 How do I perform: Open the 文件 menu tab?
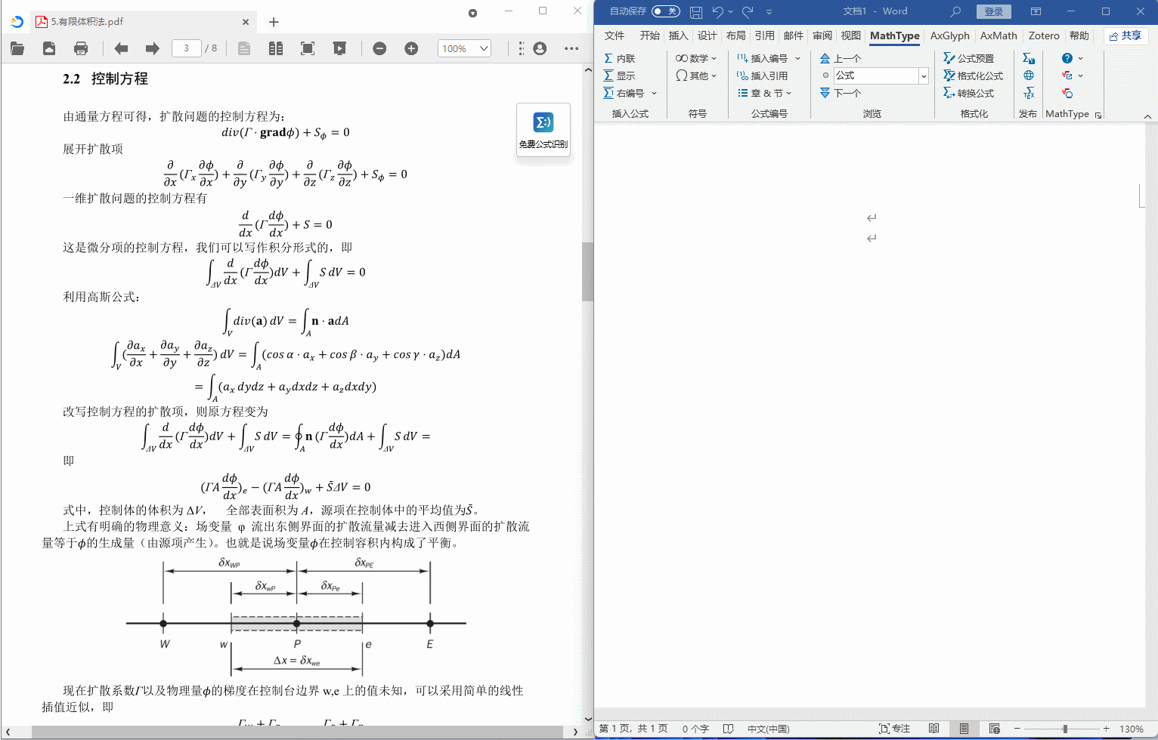(615, 35)
